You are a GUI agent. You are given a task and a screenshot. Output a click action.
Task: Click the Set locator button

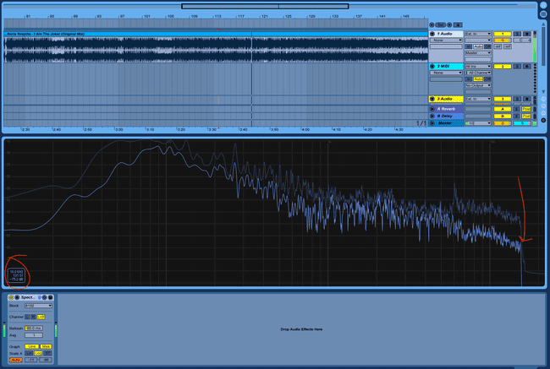click(x=441, y=24)
